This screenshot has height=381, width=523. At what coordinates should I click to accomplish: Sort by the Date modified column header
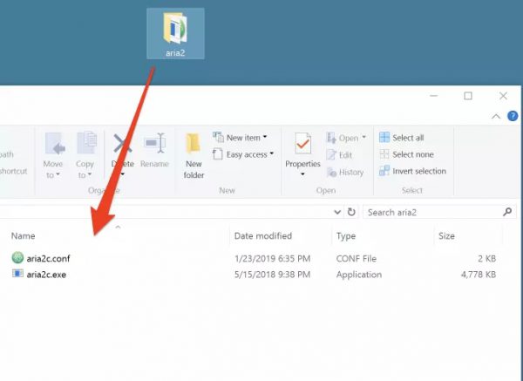click(x=263, y=236)
